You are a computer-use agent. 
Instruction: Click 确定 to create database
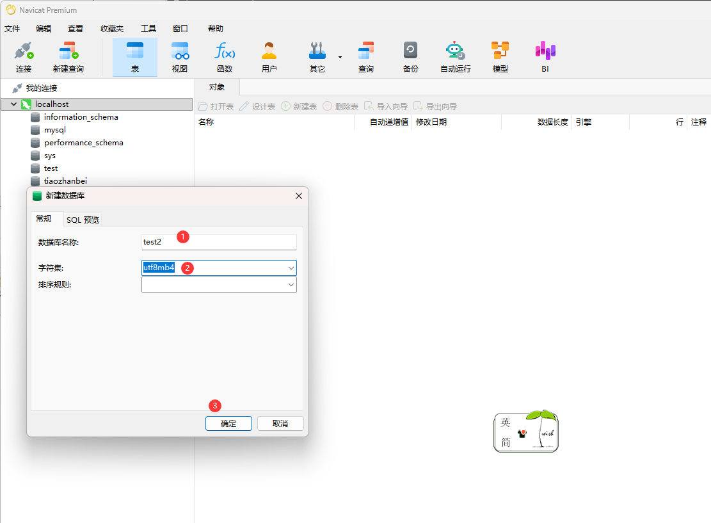click(228, 424)
